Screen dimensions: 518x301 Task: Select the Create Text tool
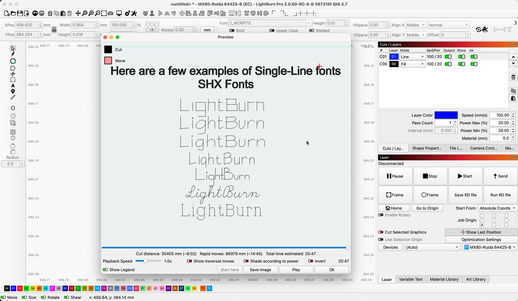point(13,86)
